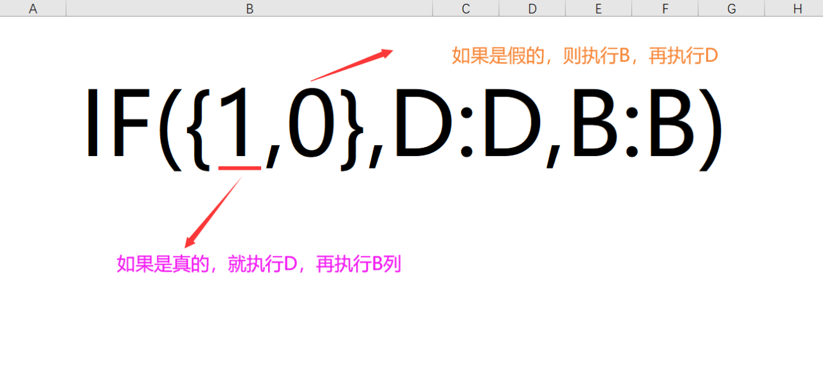Select column C header
This screenshot has width=823, height=372.
pyautogui.click(x=466, y=8)
